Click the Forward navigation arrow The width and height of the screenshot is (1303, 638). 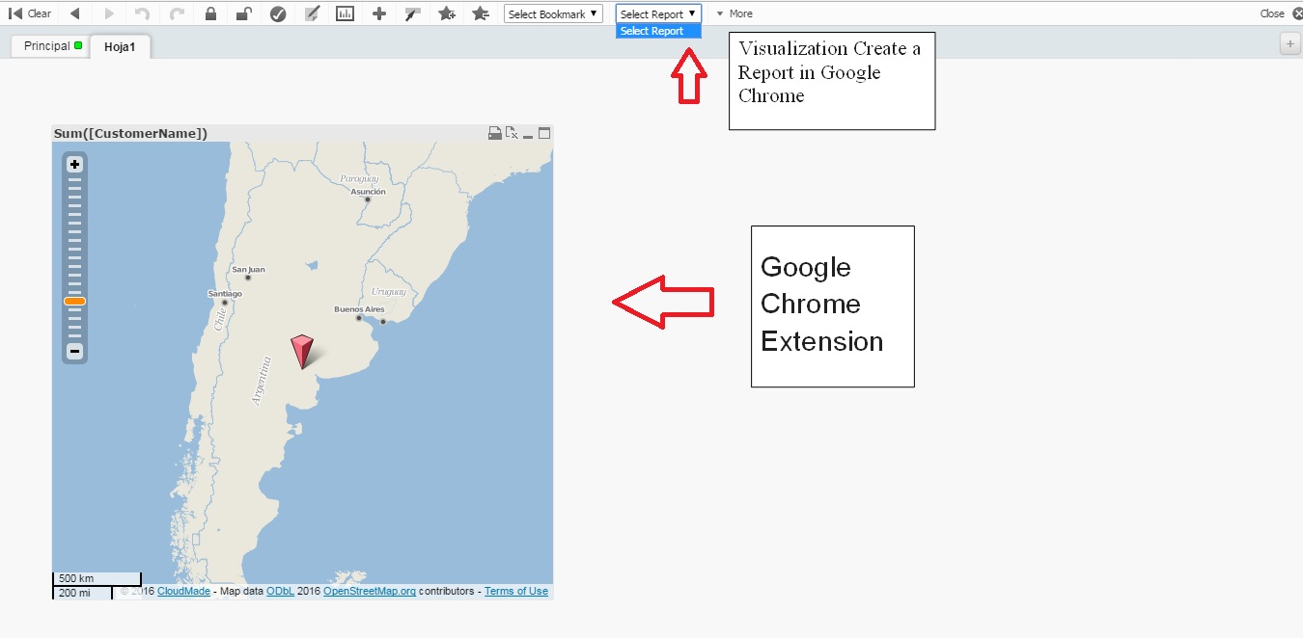(x=108, y=13)
